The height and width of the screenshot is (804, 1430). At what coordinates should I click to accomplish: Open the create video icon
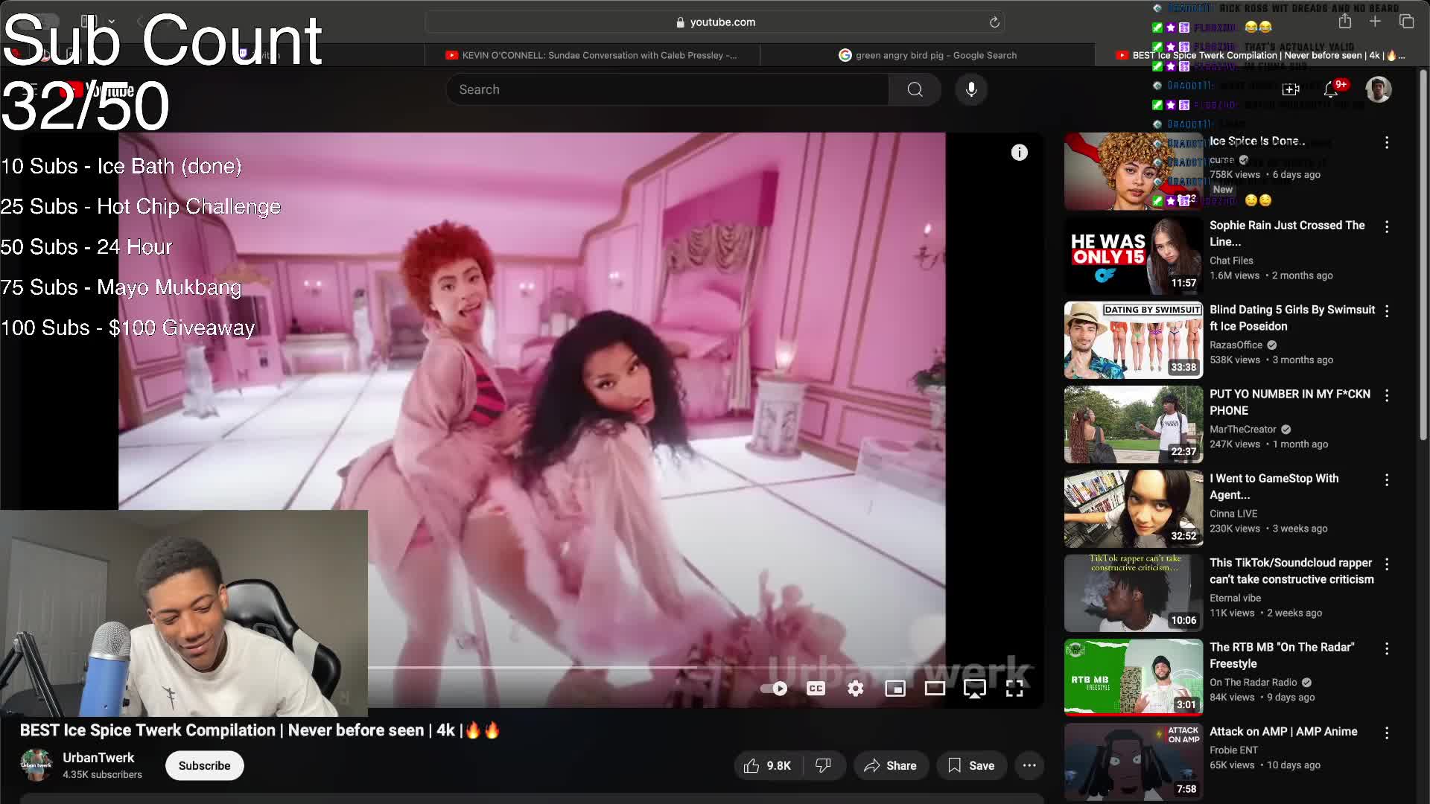point(1291,89)
